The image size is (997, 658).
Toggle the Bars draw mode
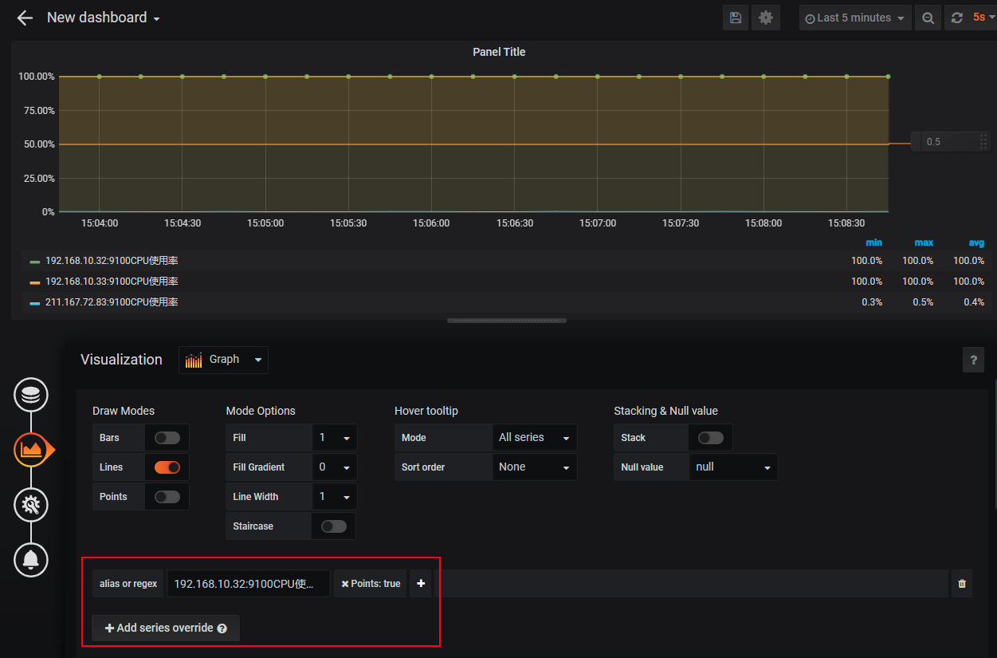point(167,438)
